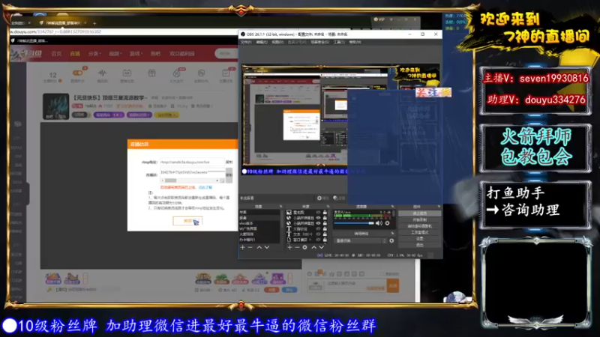Toggle lock on 窗口捕获 source

tap(325, 240)
